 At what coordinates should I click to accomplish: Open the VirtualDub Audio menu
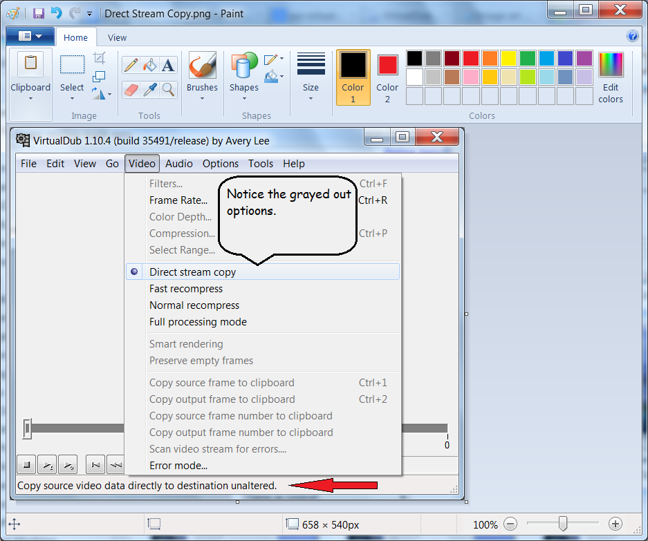coord(179,164)
